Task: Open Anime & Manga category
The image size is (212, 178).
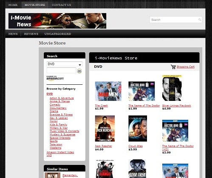Action: [59, 101]
